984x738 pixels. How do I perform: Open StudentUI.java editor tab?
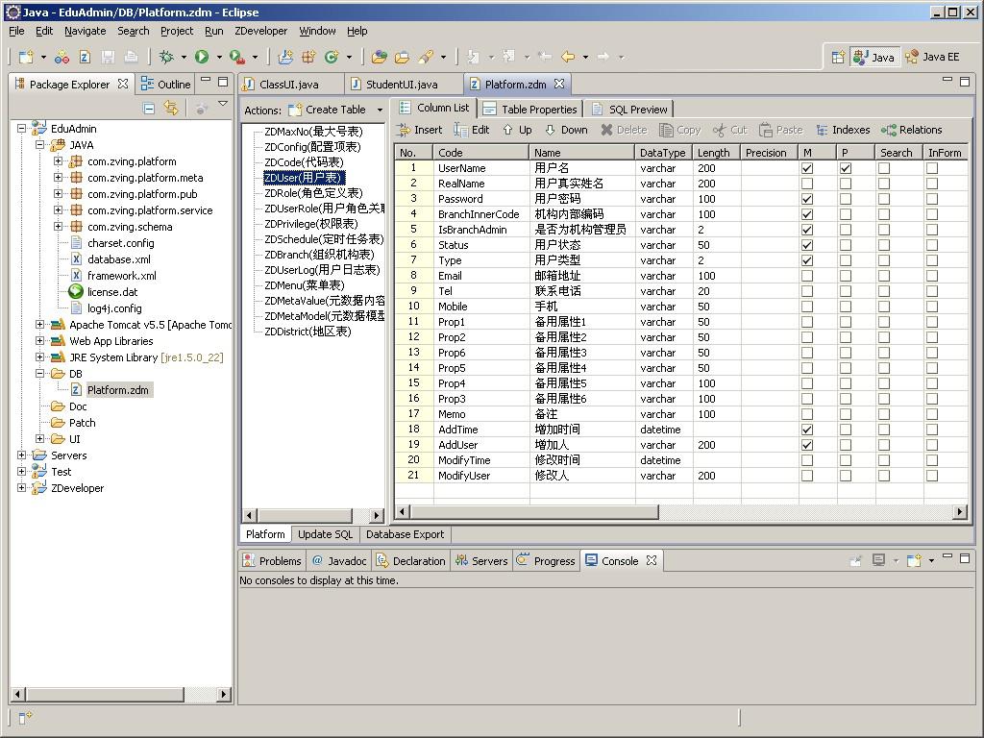(x=401, y=85)
